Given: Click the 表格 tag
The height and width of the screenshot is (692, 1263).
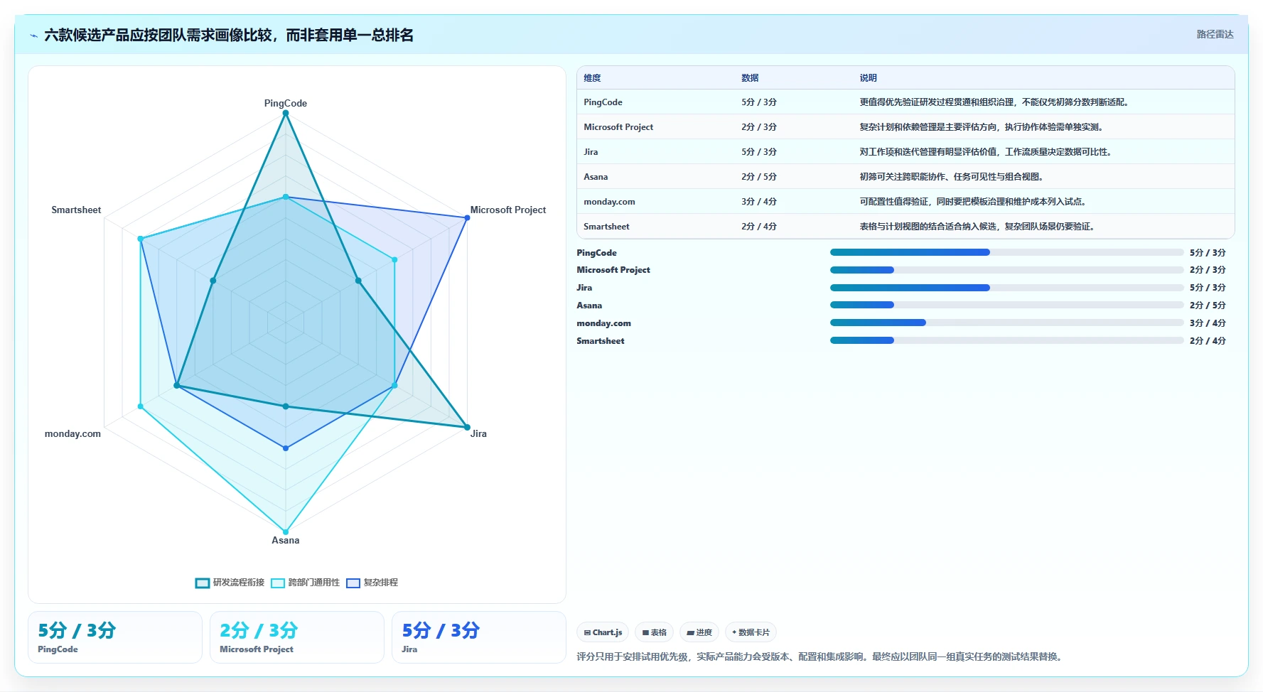Looking at the screenshot, I should coord(655,632).
